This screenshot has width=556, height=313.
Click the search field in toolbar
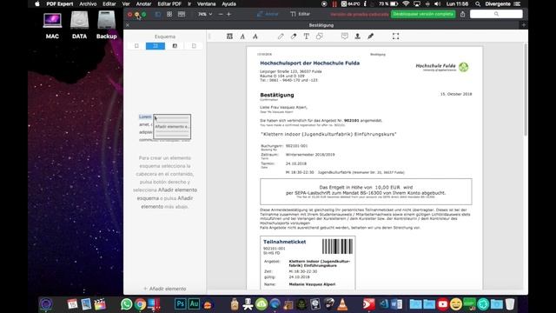pos(496,14)
